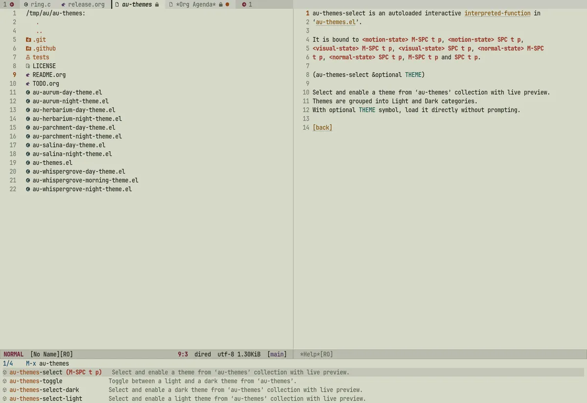Open au-herbarium-day-theme.el file name
The width and height of the screenshot is (587, 403).
coord(74,110)
